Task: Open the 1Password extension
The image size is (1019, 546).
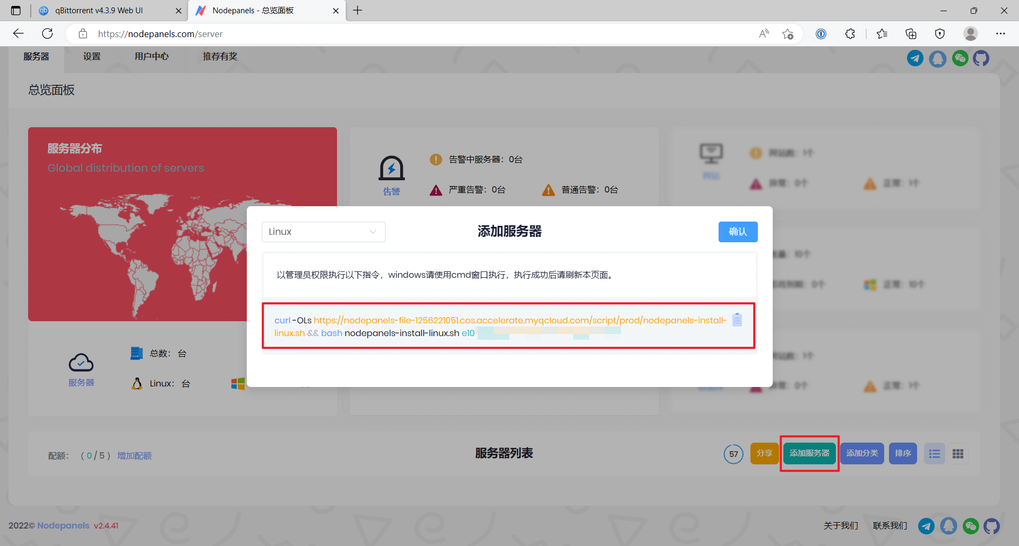Action: (821, 34)
